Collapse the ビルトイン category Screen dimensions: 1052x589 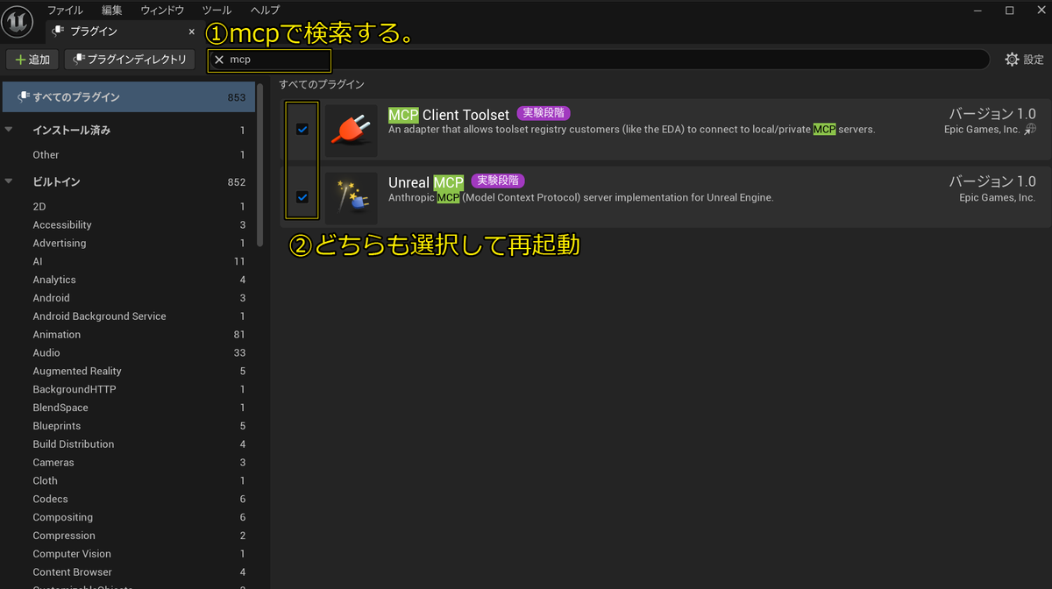tap(9, 181)
